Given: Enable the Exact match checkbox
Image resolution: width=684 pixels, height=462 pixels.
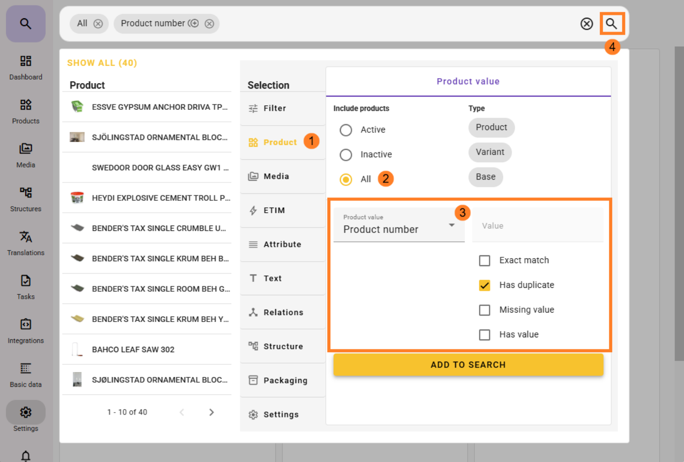Looking at the screenshot, I should pyautogui.click(x=484, y=261).
